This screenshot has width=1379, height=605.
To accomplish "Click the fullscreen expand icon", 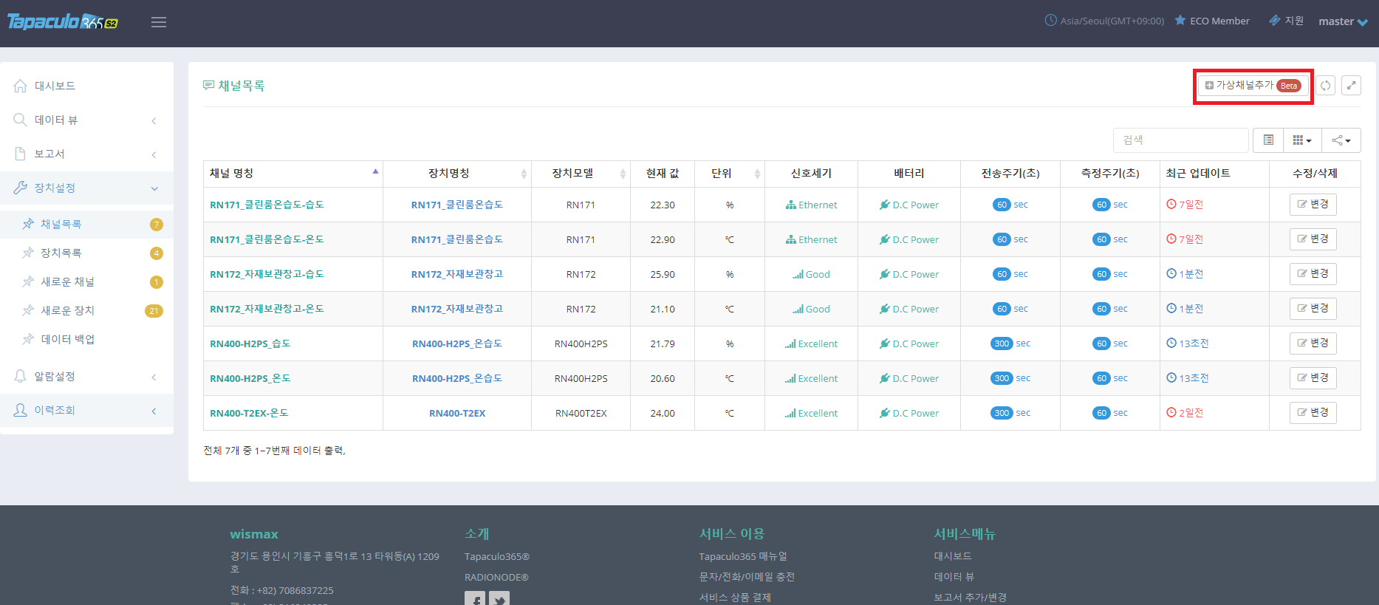I will point(1351,86).
